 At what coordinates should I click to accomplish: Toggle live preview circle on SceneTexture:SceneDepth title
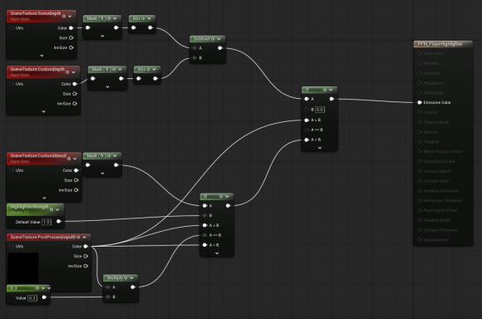64,16
